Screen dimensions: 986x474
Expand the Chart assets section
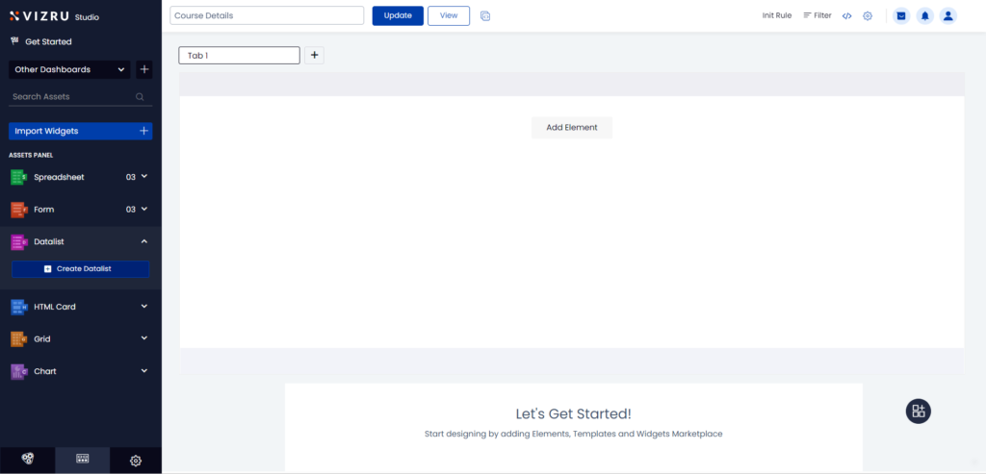point(144,371)
